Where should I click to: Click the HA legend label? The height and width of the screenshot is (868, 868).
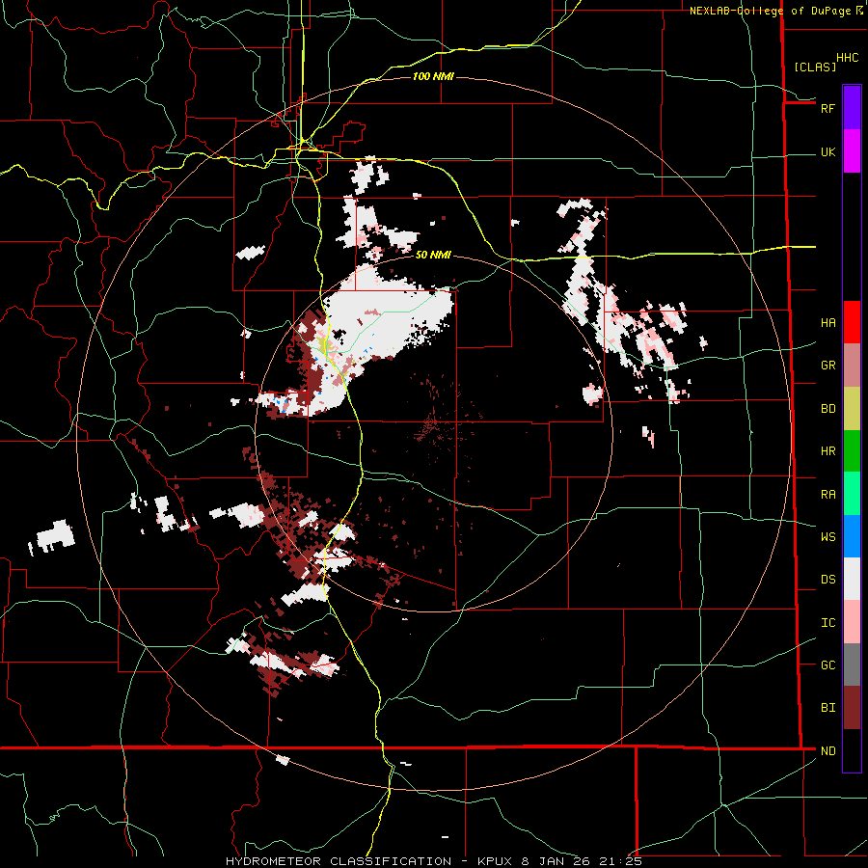(x=827, y=323)
